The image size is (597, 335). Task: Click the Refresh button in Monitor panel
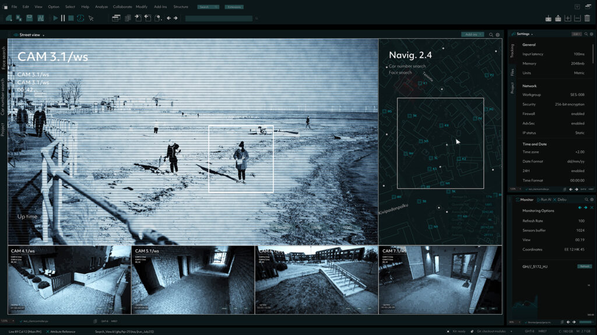(584, 266)
